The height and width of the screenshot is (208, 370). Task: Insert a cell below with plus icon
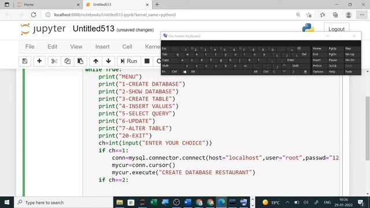pyautogui.click(x=39, y=61)
